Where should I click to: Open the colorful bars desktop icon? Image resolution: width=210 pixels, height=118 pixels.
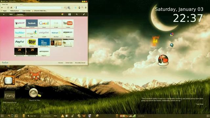[x=172, y=34]
